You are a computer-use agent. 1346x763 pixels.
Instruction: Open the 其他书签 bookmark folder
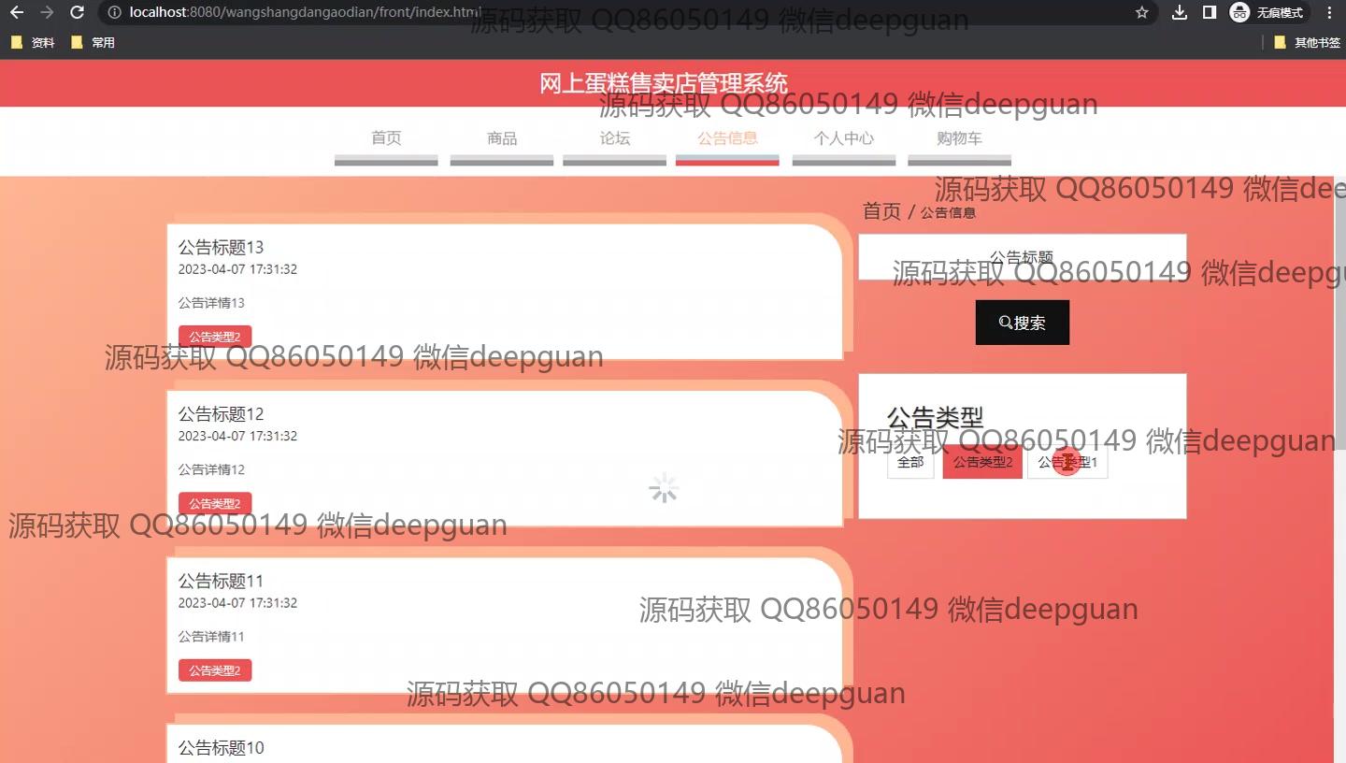click(x=1308, y=42)
